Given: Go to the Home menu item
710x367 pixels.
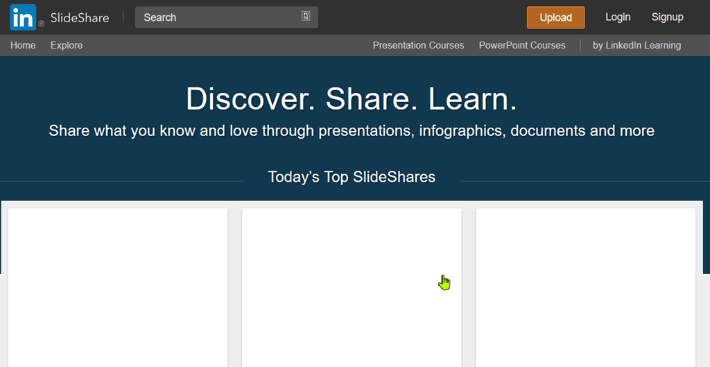Looking at the screenshot, I should pos(23,45).
